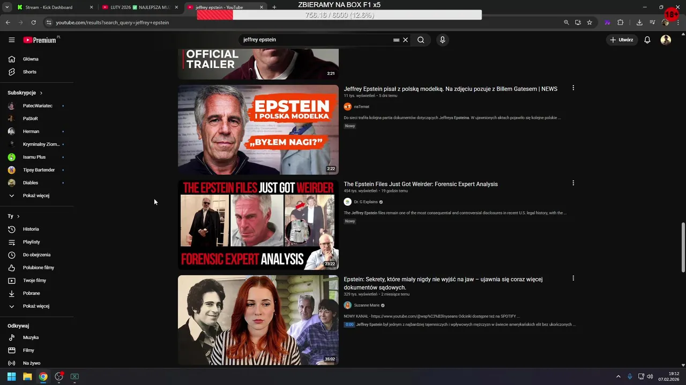Show hidden system tray icons
The width and height of the screenshot is (686, 385).
(x=618, y=376)
